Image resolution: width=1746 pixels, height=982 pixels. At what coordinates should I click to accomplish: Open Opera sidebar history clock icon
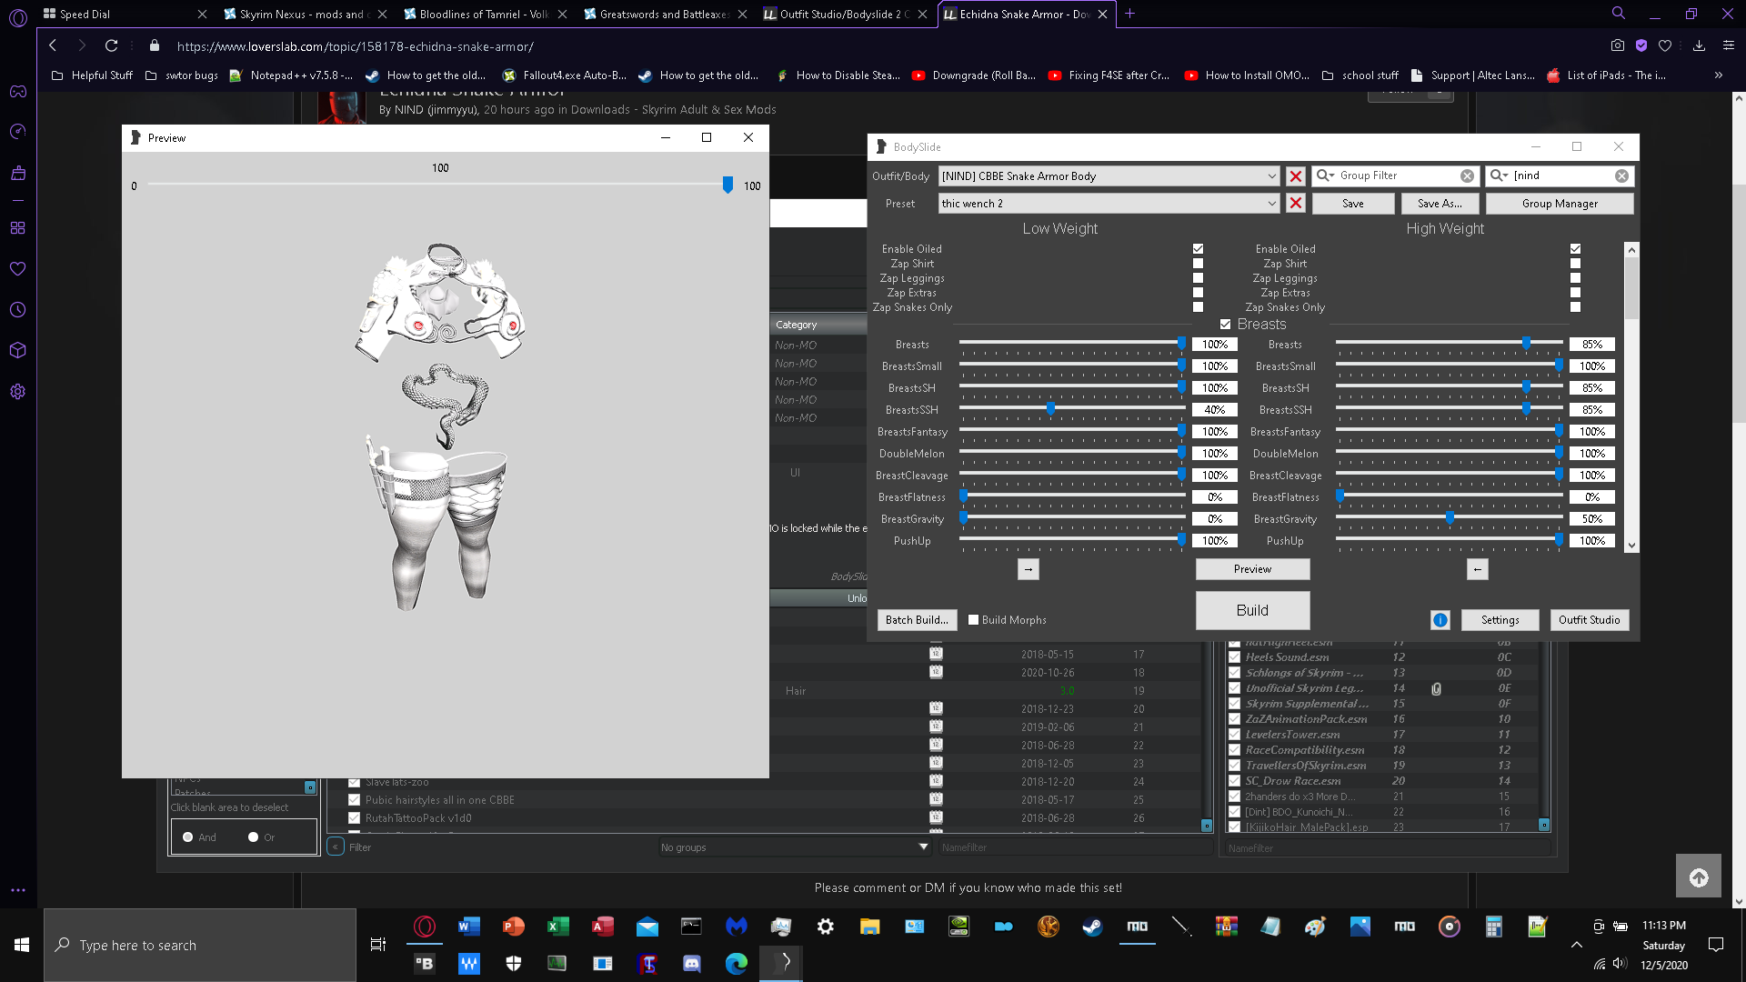coord(18,310)
